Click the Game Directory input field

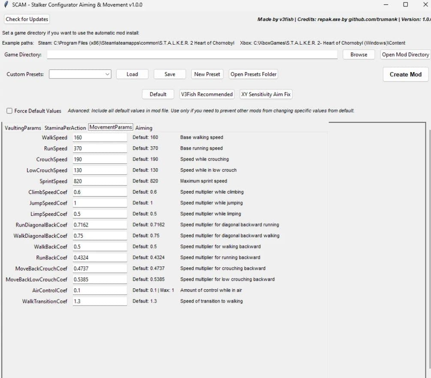pyautogui.click(x=192, y=54)
